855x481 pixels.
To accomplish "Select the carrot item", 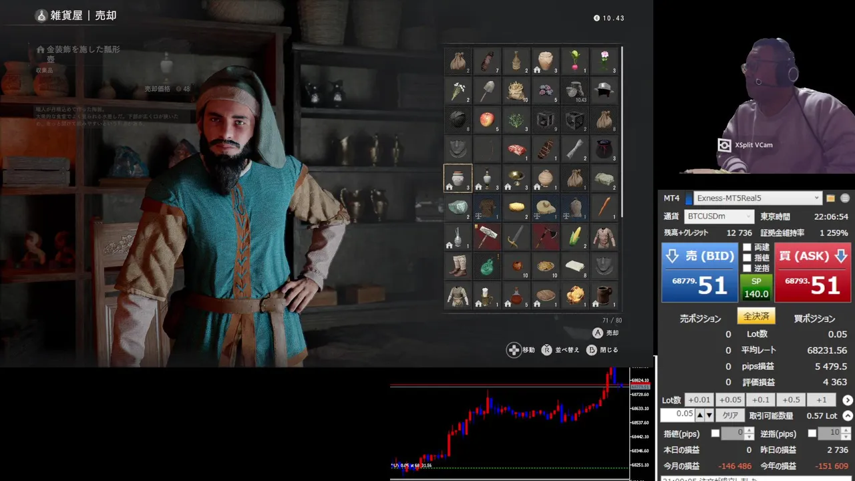I will coord(605,208).
